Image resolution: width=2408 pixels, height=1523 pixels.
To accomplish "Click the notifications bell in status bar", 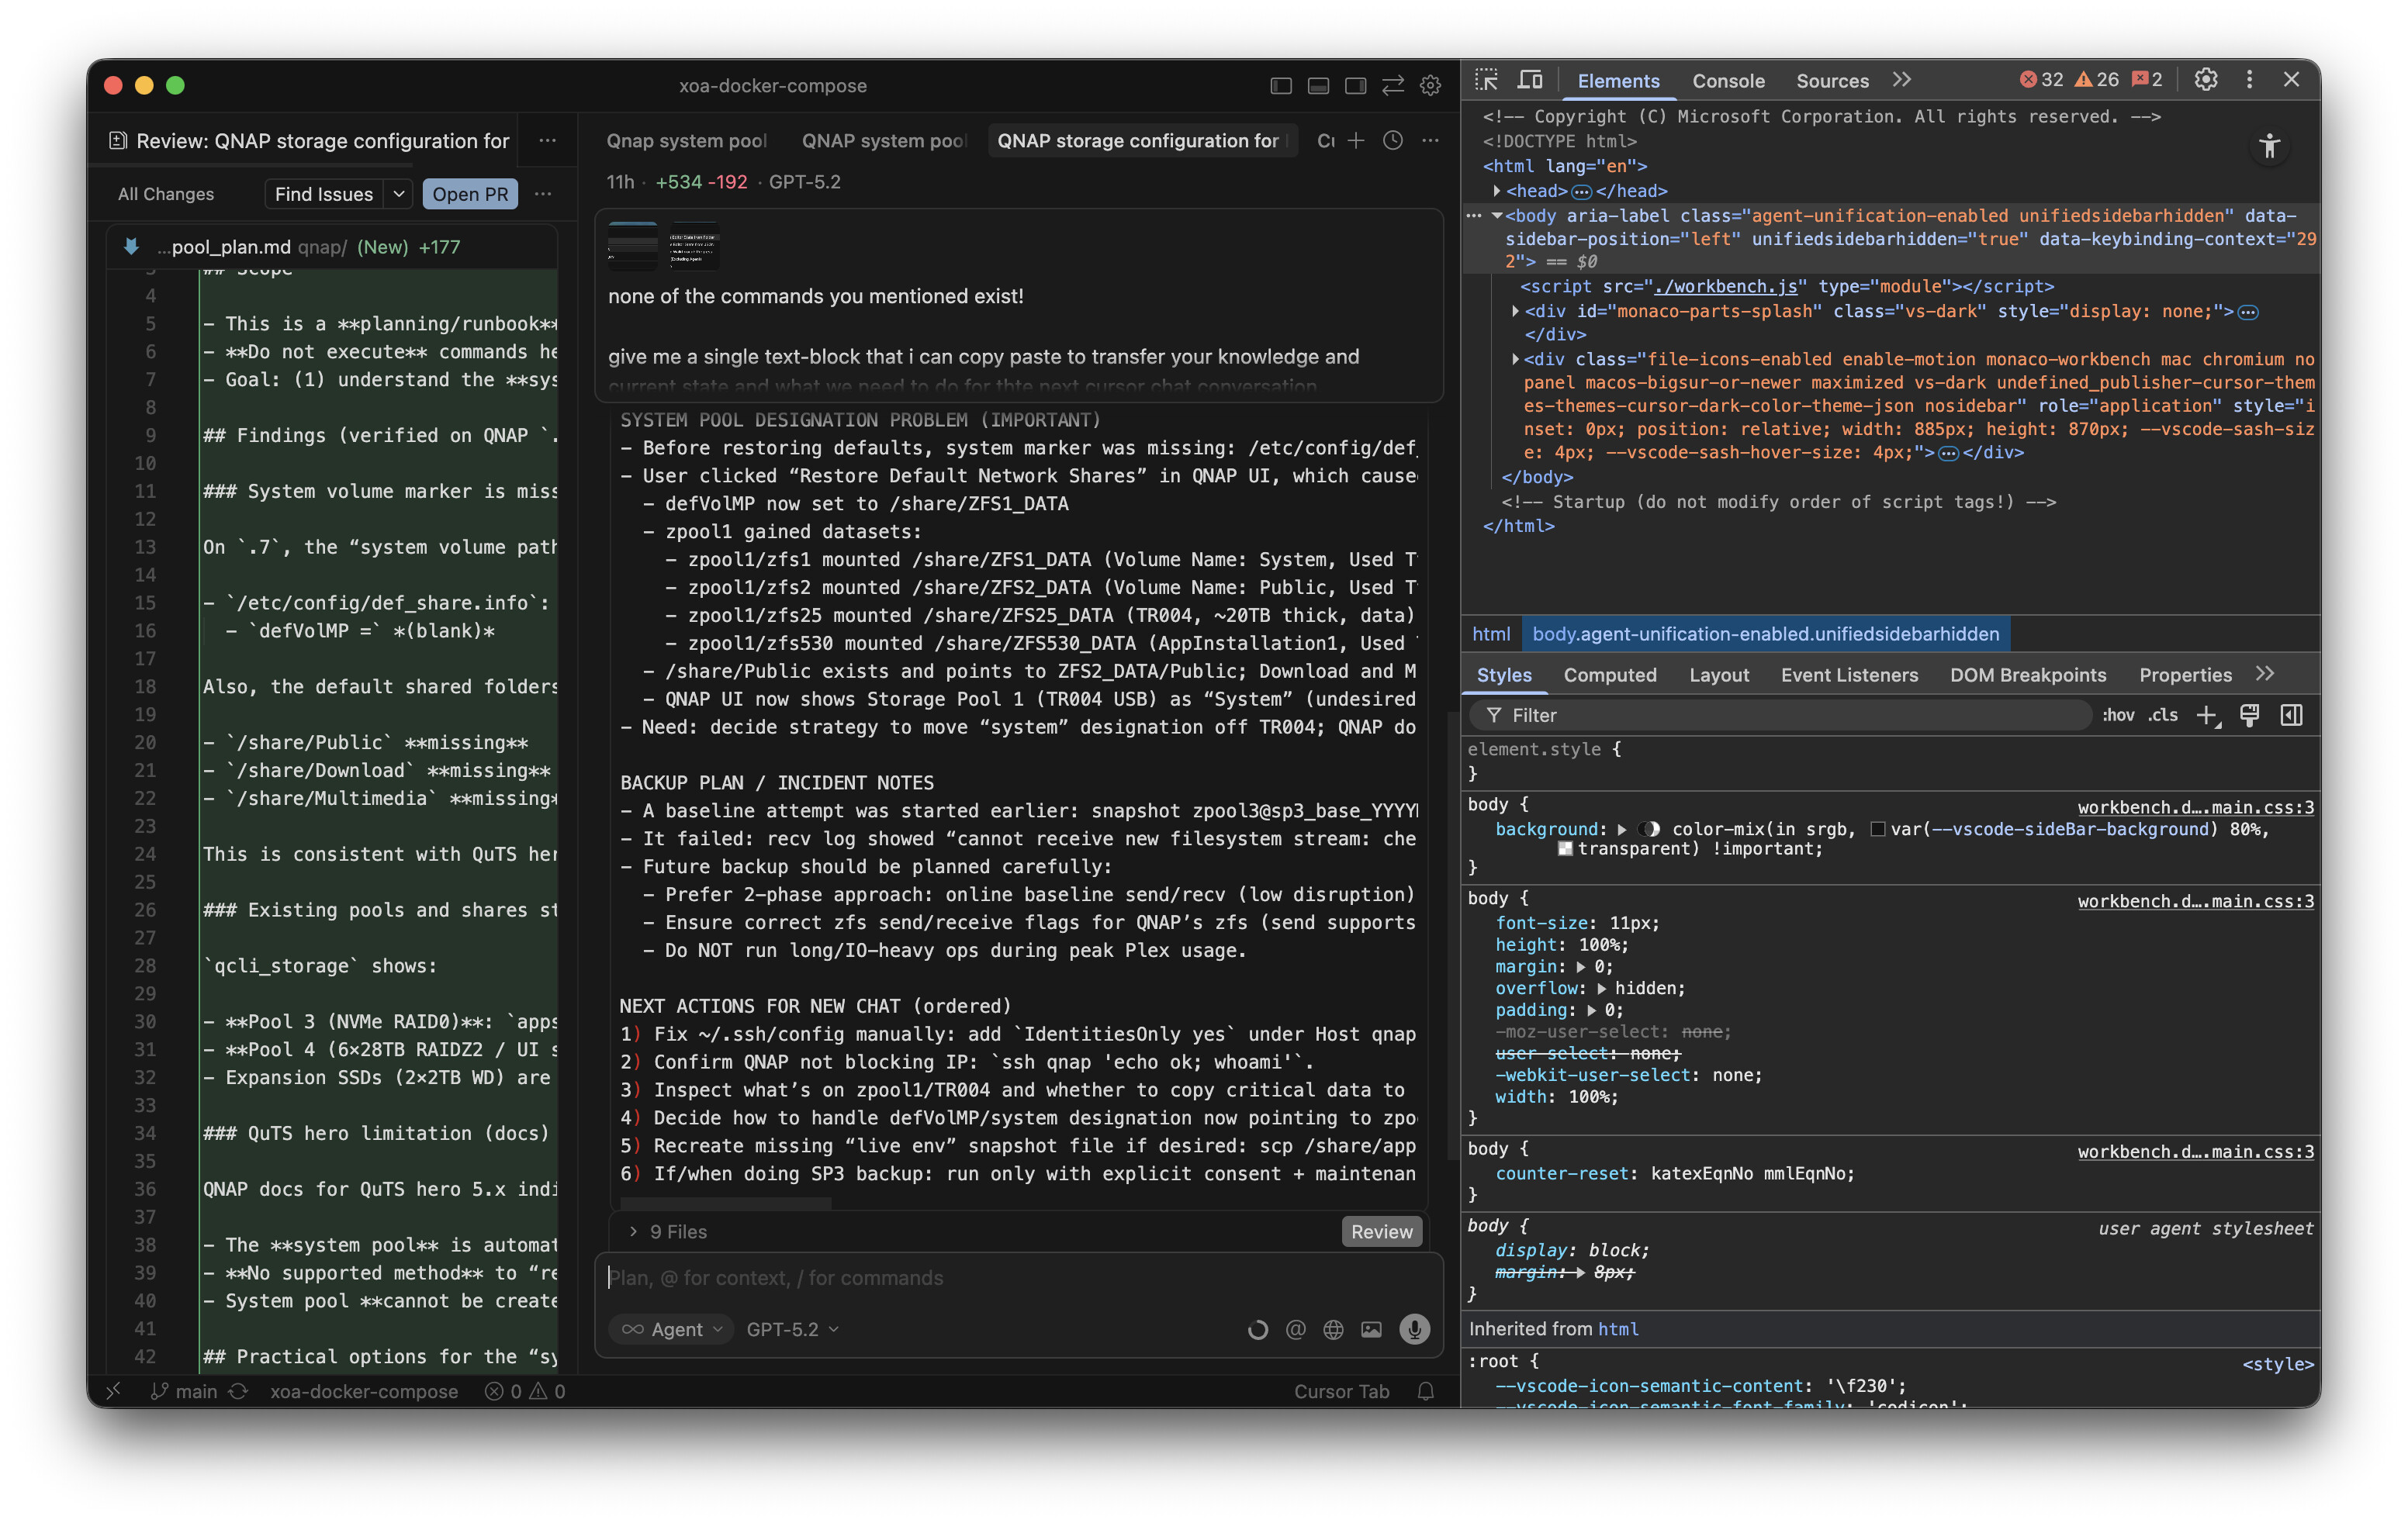I will [x=1425, y=1391].
